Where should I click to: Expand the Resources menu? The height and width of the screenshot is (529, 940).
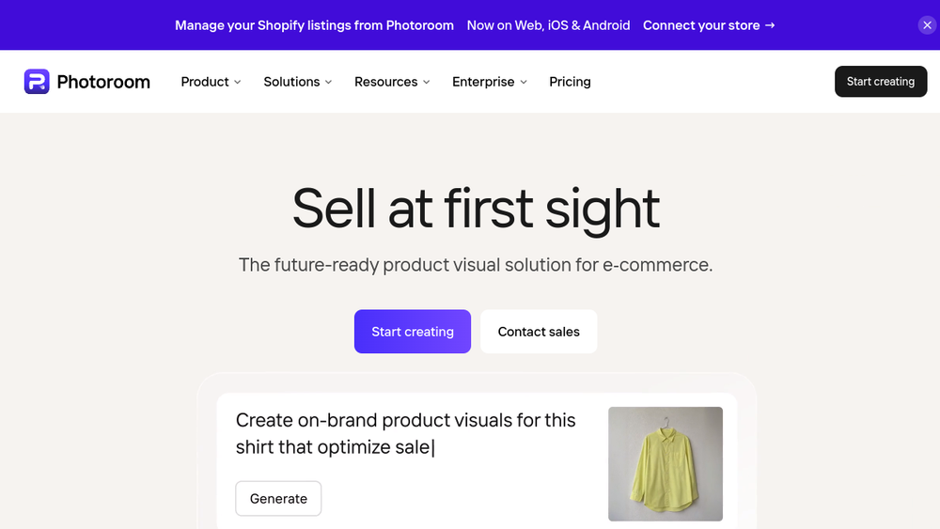tap(392, 82)
